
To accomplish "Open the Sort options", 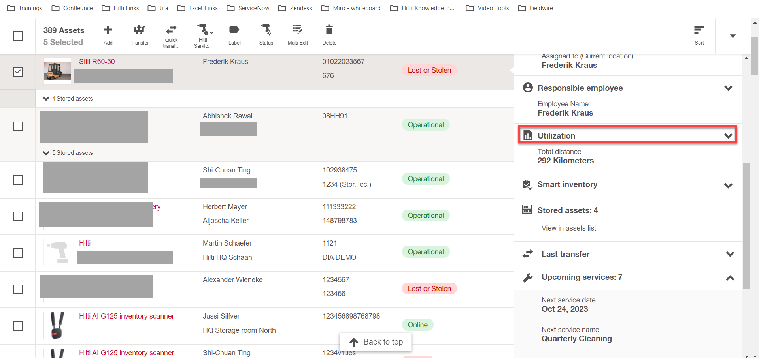I will [x=699, y=35].
